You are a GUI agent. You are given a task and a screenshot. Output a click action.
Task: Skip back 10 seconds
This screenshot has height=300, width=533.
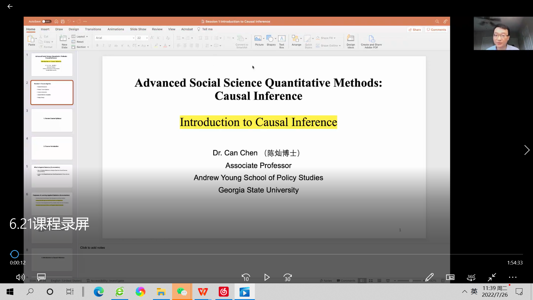(246, 277)
